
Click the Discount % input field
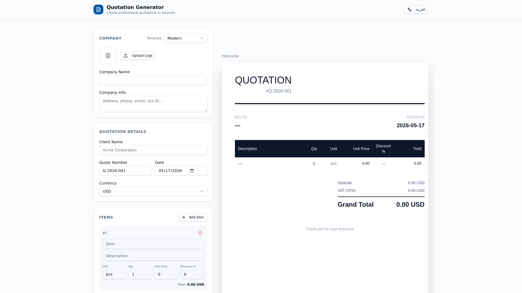(192, 274)
